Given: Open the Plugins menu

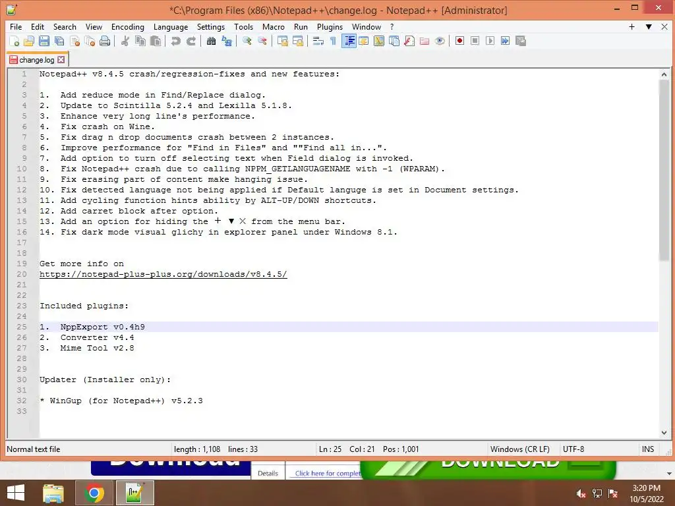Looking at the screenshot, I should 330,26.
